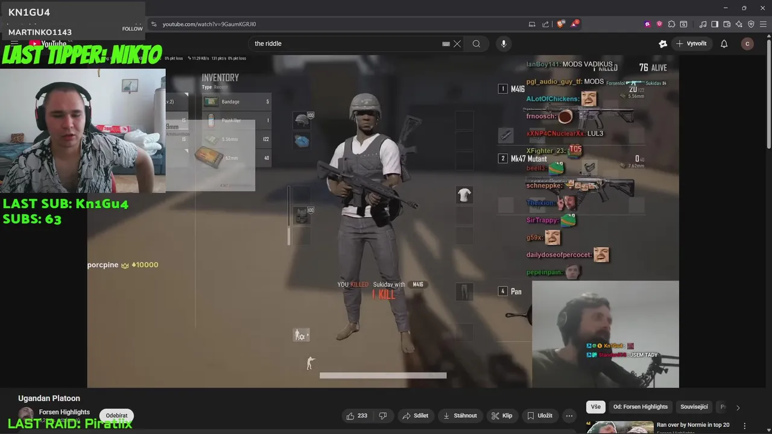Screen dimensions: 772x434
Task: Open Brave Rewards triangle icon
Action: pos(574,24)
